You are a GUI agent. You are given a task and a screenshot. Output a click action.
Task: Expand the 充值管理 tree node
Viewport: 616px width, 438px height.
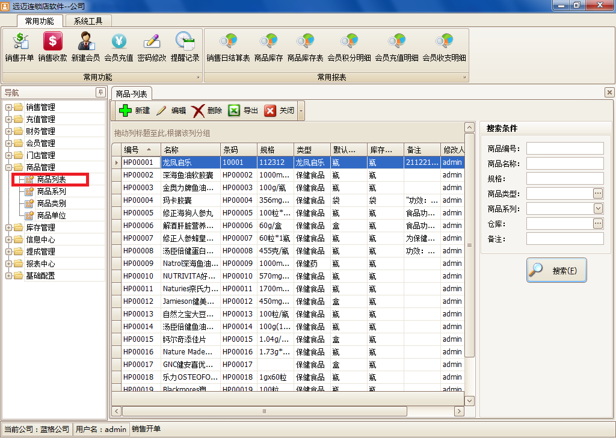(8, 119)
